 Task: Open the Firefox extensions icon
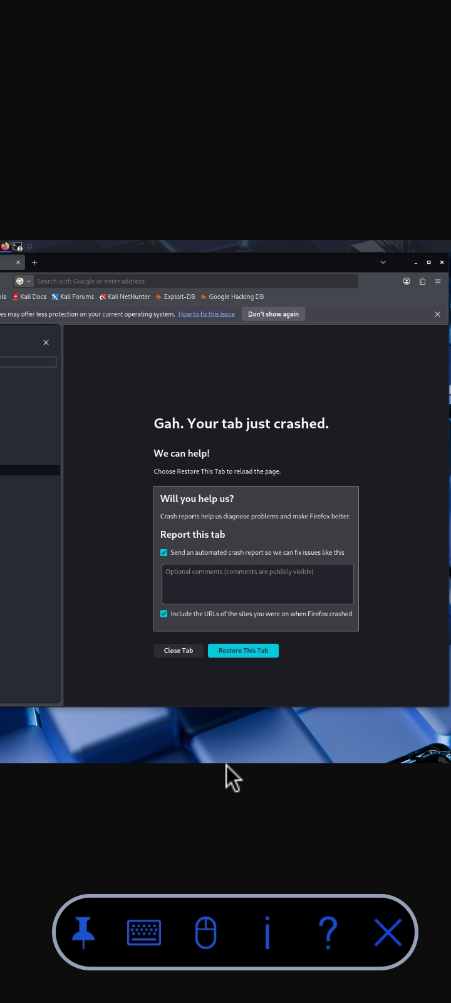422,281
